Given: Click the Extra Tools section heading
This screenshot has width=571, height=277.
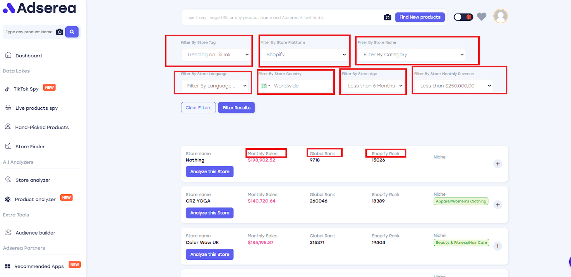Looking at the screenshot, I should click(16, 215).
